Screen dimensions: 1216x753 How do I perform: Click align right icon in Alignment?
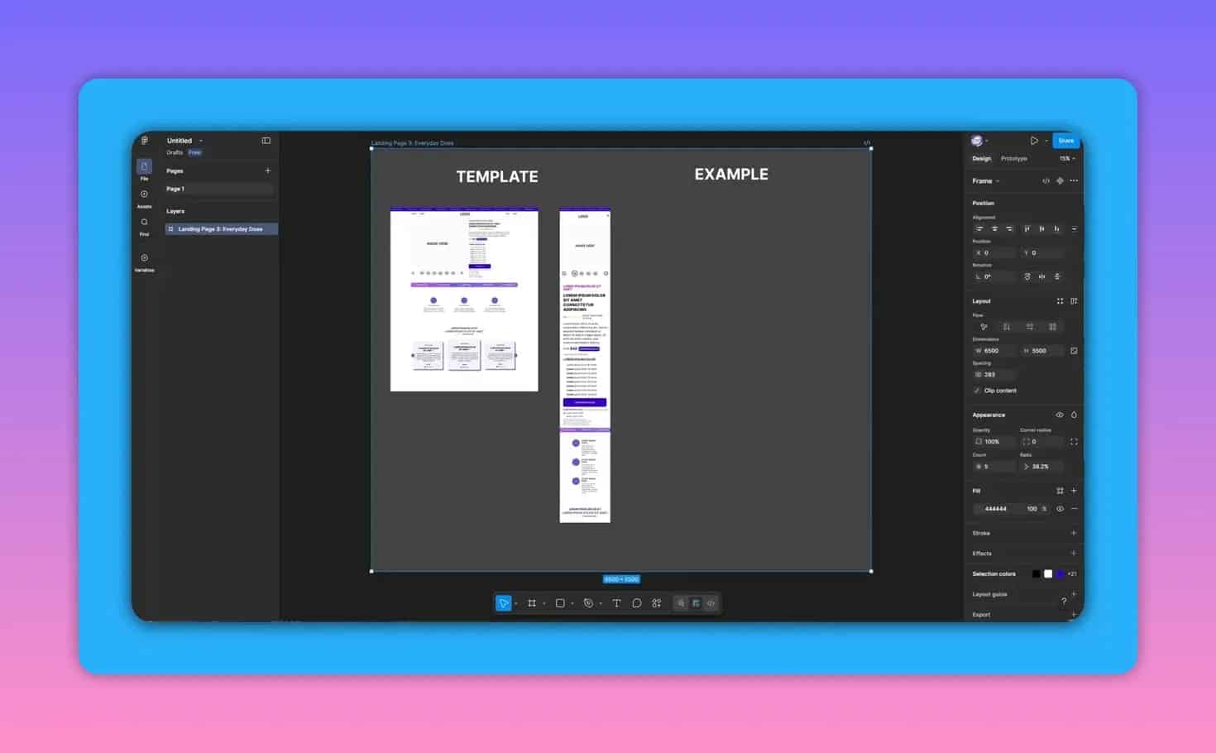(x=1009, y=229)
